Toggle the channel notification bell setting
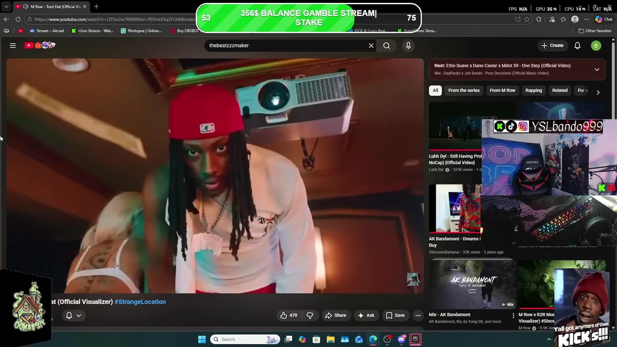Image resolution: width=617 pixels, height=347 pixels. pos(73,315)
